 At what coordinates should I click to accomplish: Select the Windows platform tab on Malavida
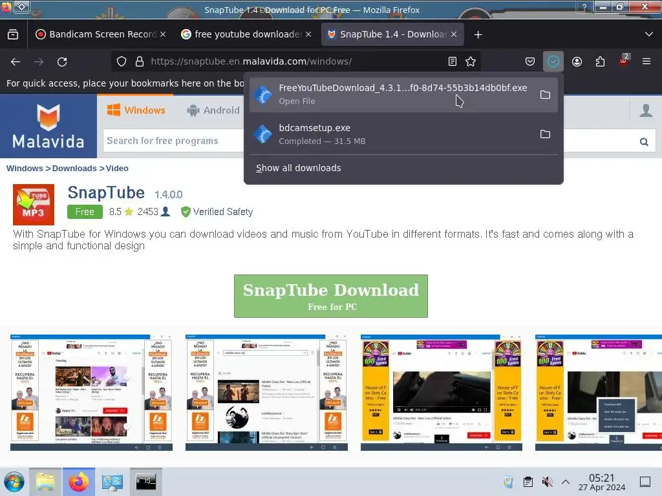(x=136, y=110)
